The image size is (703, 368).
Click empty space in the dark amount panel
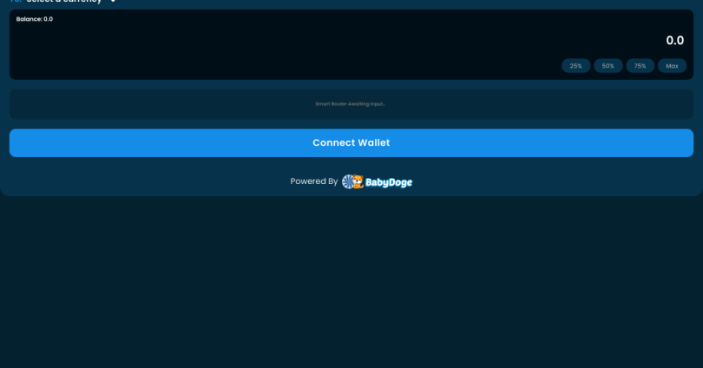click(x=260, y=48)
